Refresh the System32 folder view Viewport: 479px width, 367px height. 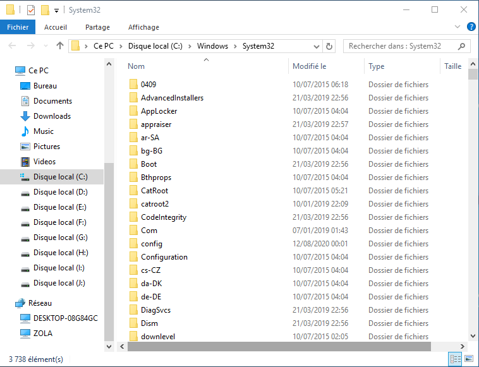pos(329,46)
